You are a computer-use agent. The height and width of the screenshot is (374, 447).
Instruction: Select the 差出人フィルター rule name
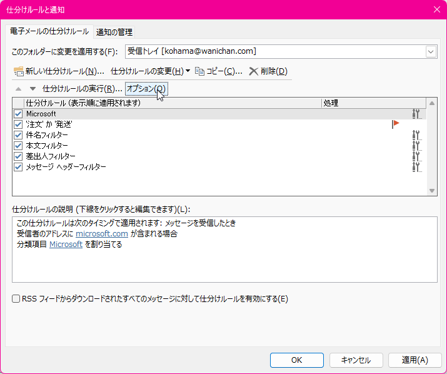pyautogui.click(x=51, y=156)
